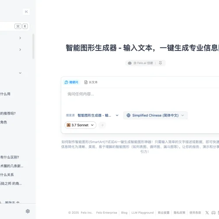Open the Simplified Chinese language dropdown
219x219 pixels.
pos(155,115)
